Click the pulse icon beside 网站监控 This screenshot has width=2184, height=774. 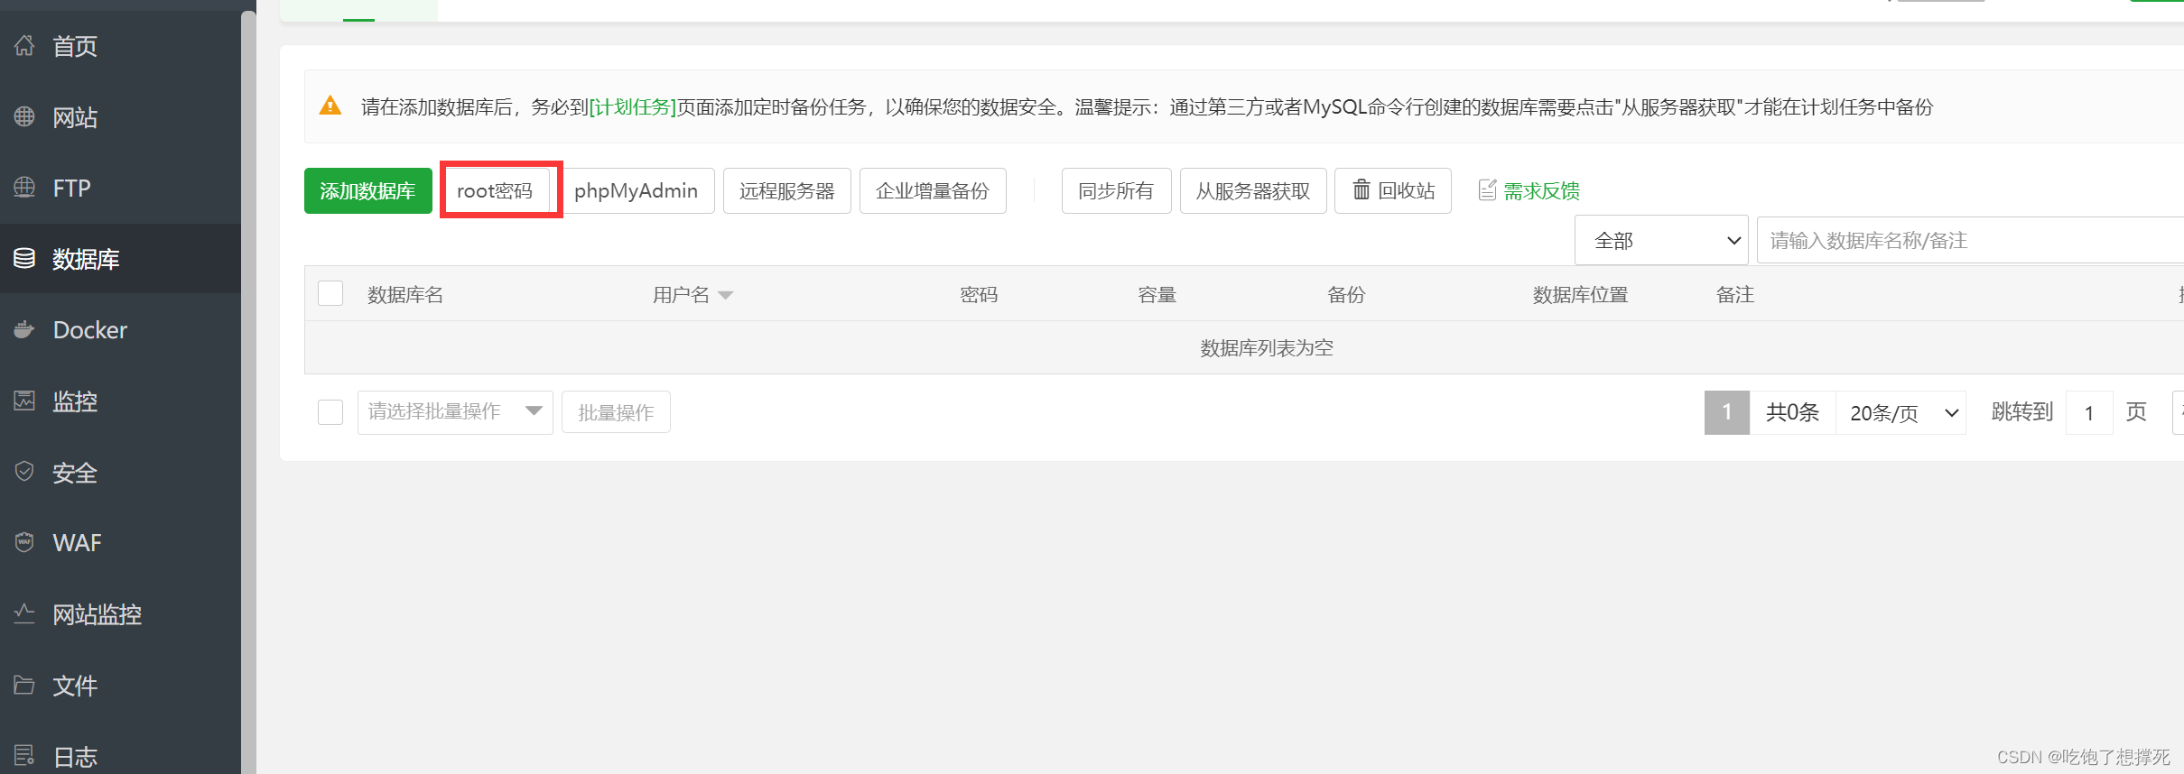click(24, 614)
